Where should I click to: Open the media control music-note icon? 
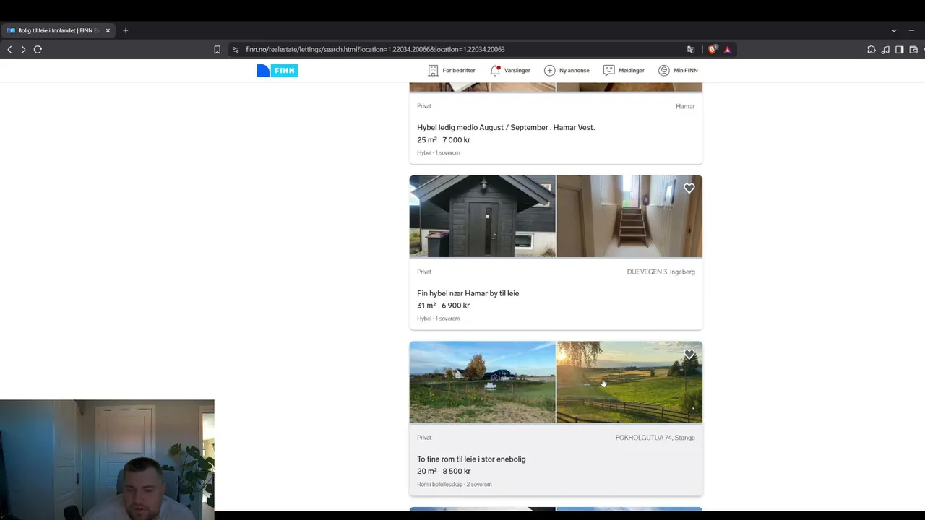point(885,49)
